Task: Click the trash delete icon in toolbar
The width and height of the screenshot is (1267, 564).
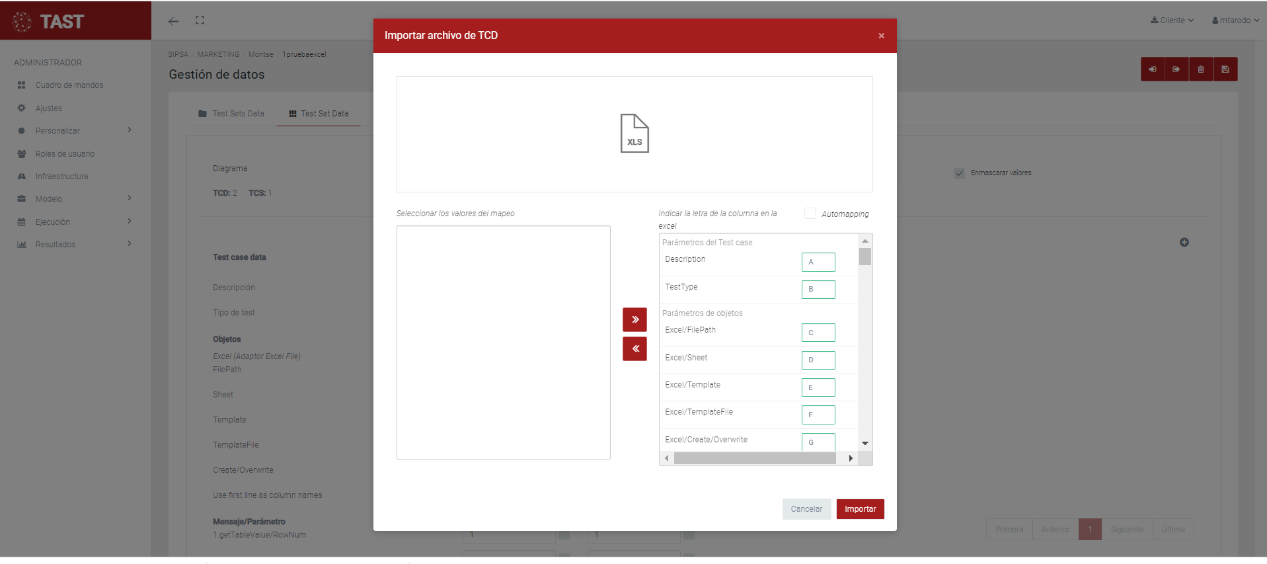Action: (x=1200, y=69)
